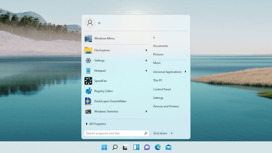The width and height of the screenshot is (272, 153).
Task: Open Registry Editor cube icon
Action: pos(89,91)
